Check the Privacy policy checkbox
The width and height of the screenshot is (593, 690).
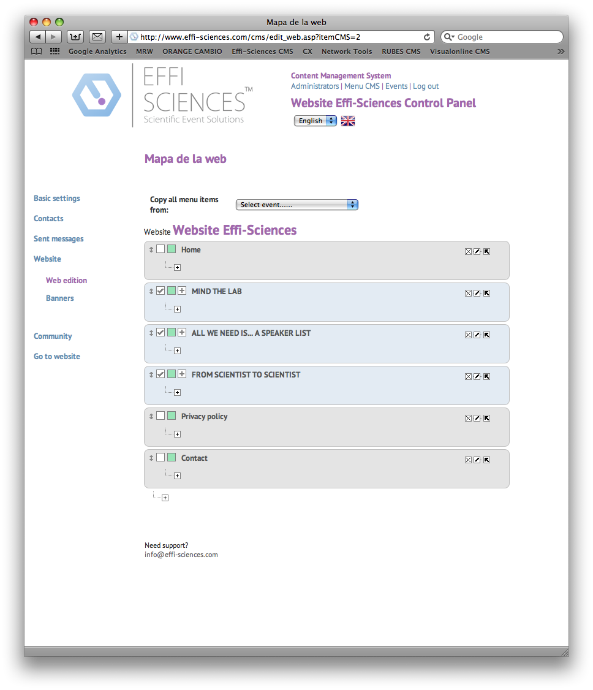coord(161,416)
